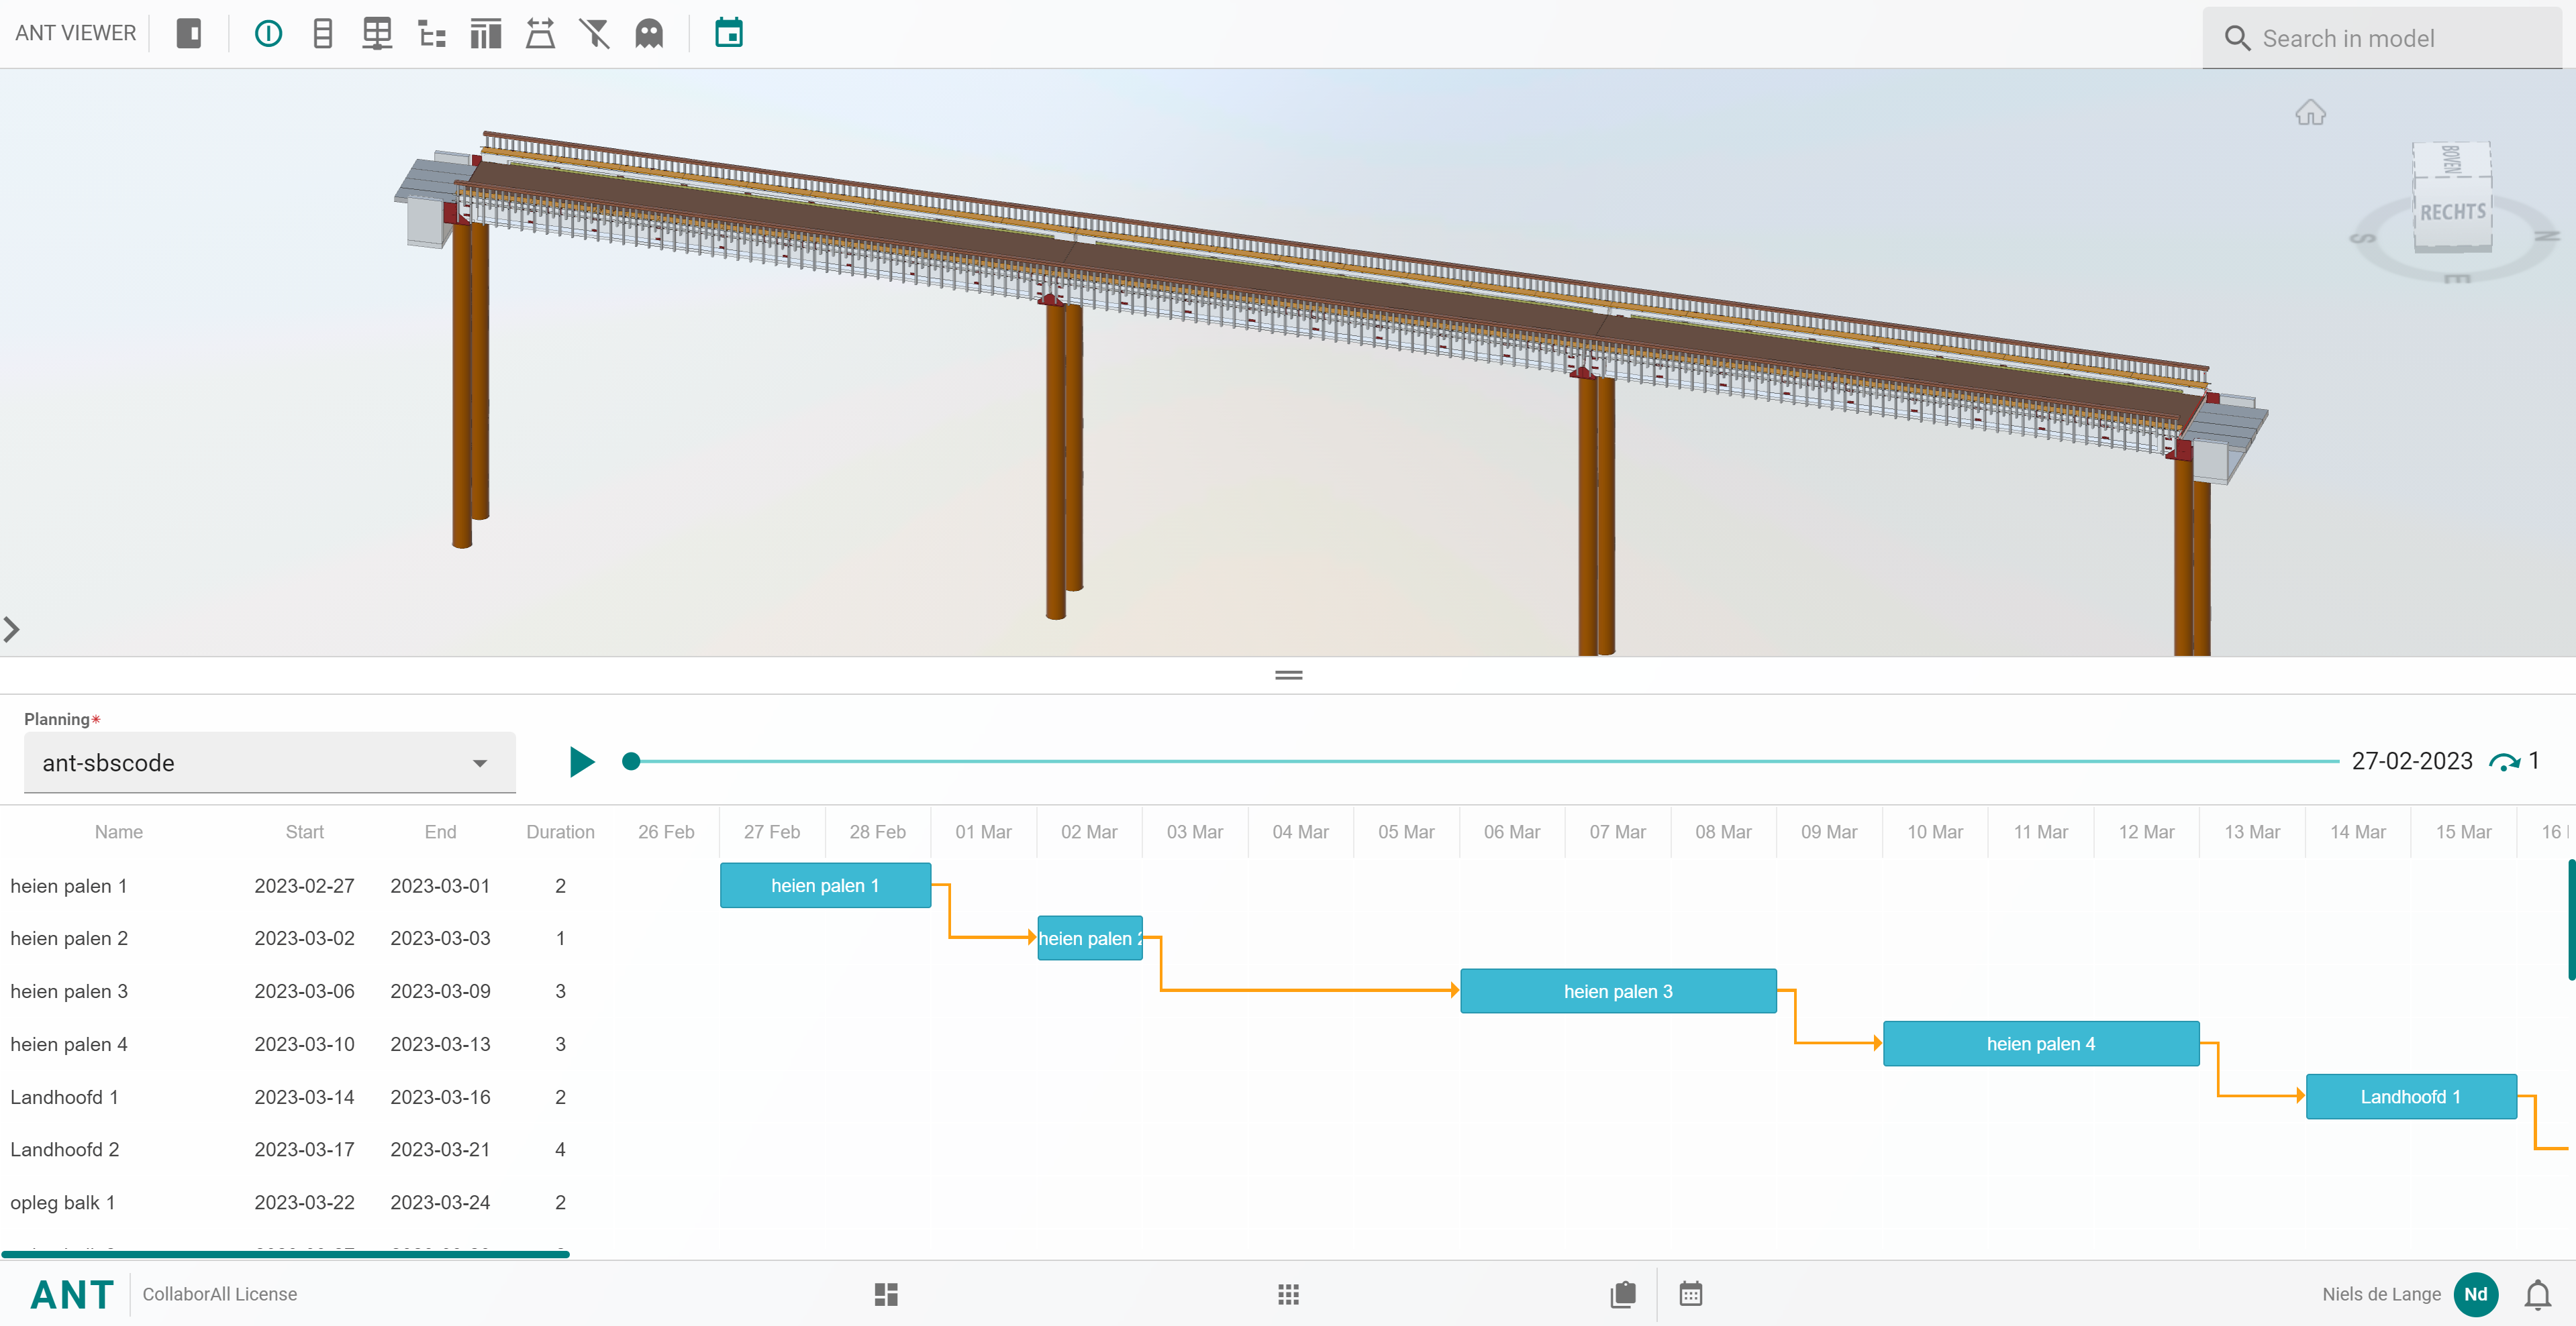Open the data table network icon

pyautogui.click(x=377, y=34)
